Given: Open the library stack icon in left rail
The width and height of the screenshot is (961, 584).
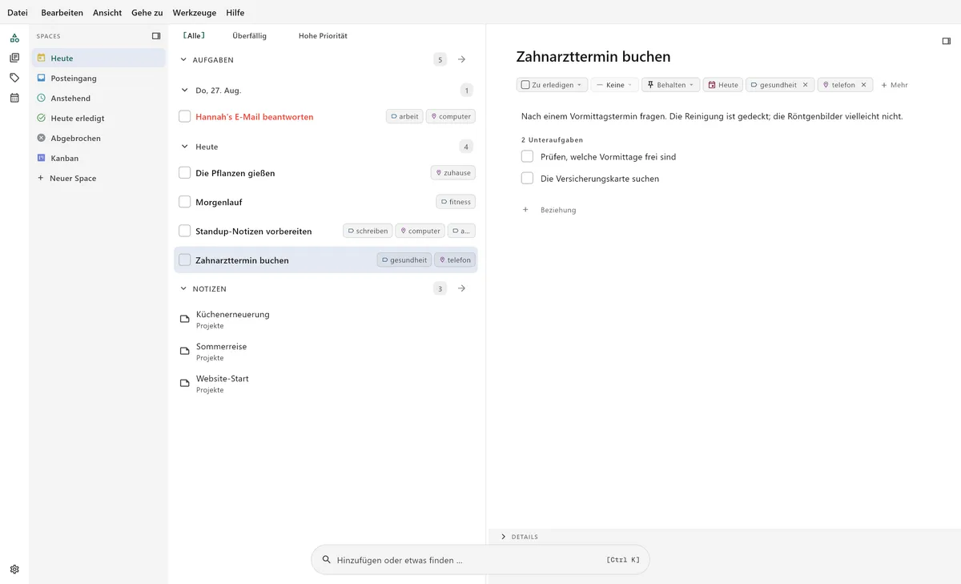Looking at the screenshot, I should click(x=14, y=58).
